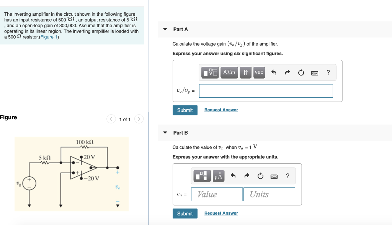Click the next figure page chevron

click(x=139, y=119)
